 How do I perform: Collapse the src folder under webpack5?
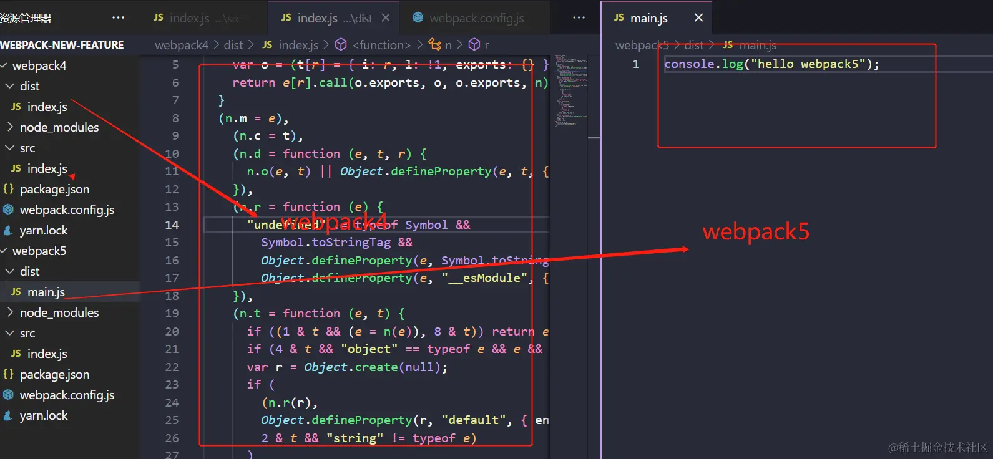(10, 333)
